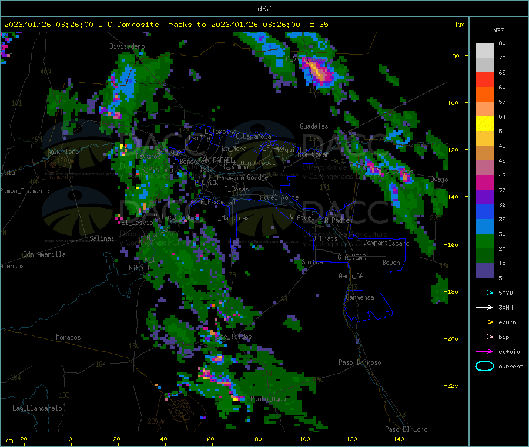Click the C_Española label
The height and width of the screenshot is (447, 529).
pyautogui.click(x=253, y=136)
